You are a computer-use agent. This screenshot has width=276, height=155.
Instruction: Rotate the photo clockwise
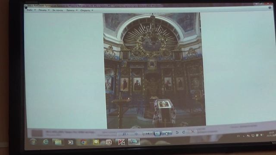tap(184, 132)
